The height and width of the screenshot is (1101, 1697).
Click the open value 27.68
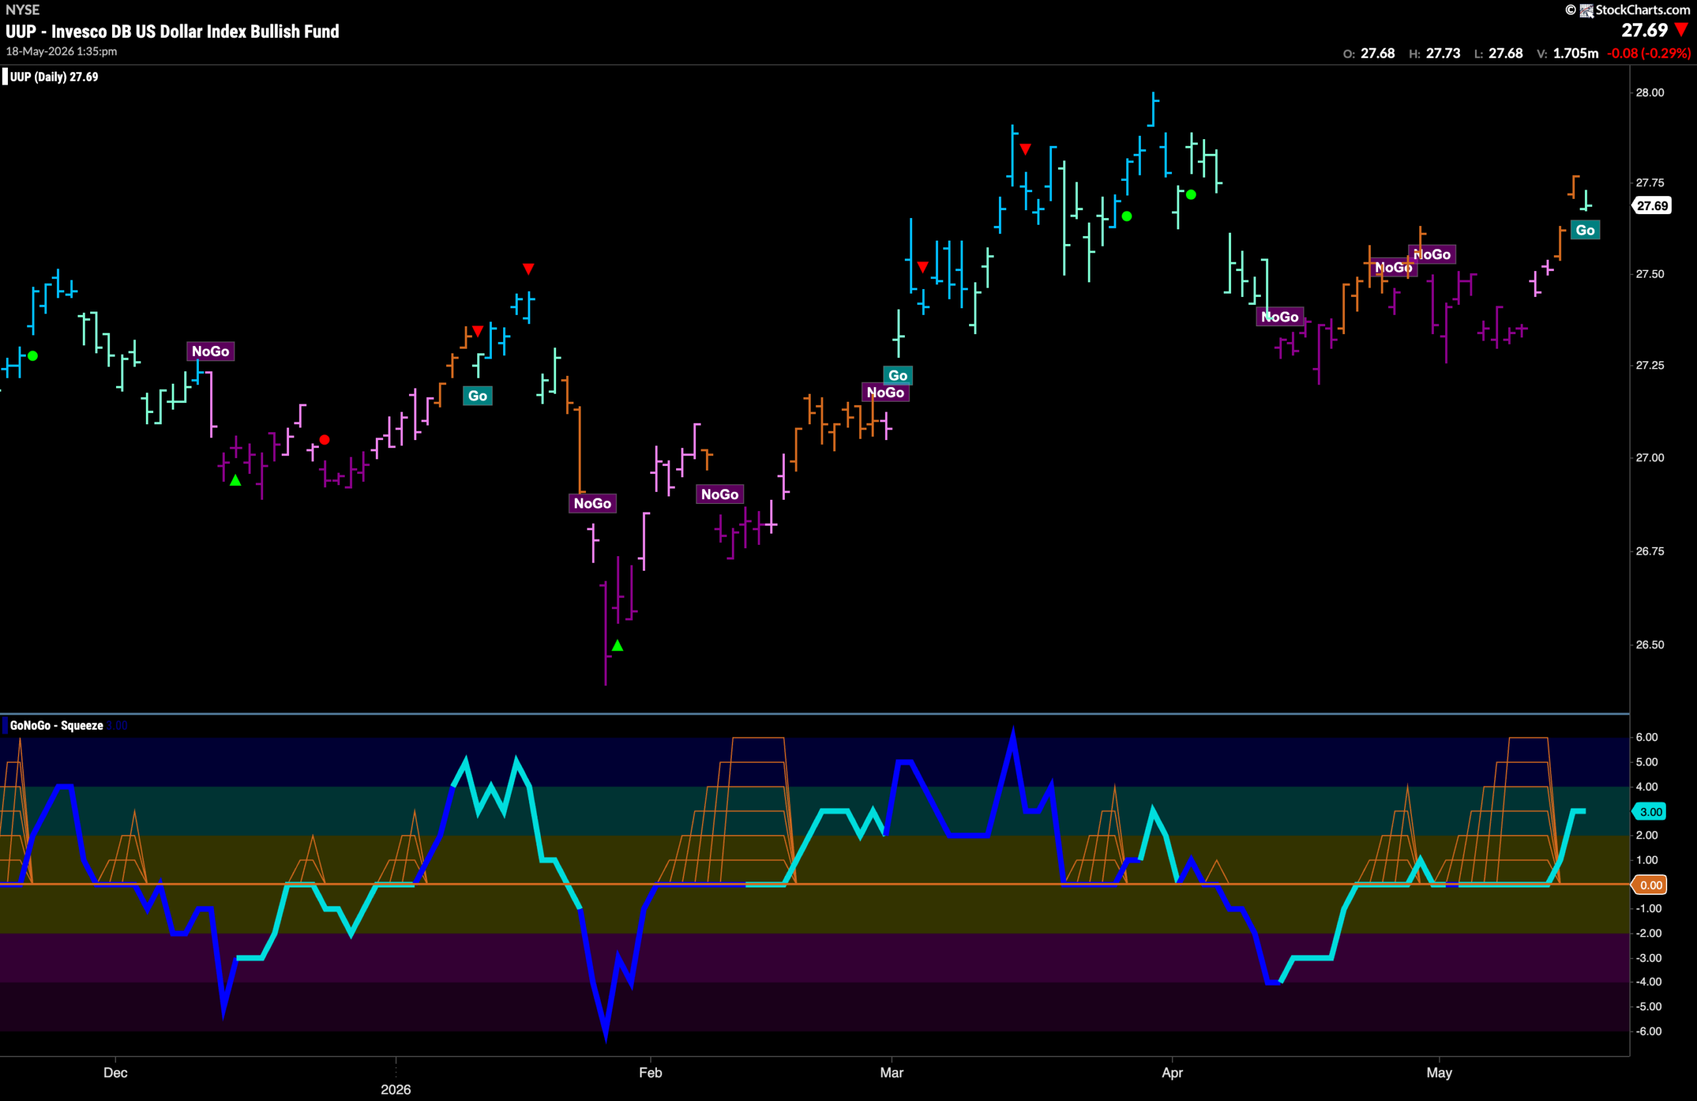point(1377,54)
